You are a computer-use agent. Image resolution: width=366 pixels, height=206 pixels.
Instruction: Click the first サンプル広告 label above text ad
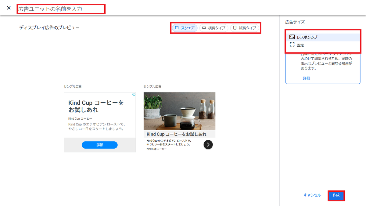pos(73,86)
